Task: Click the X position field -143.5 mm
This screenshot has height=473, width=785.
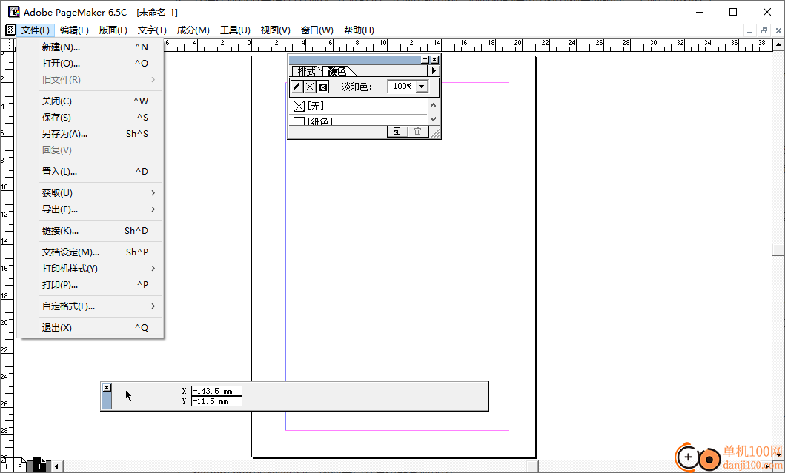Action: tap(216, 391)
